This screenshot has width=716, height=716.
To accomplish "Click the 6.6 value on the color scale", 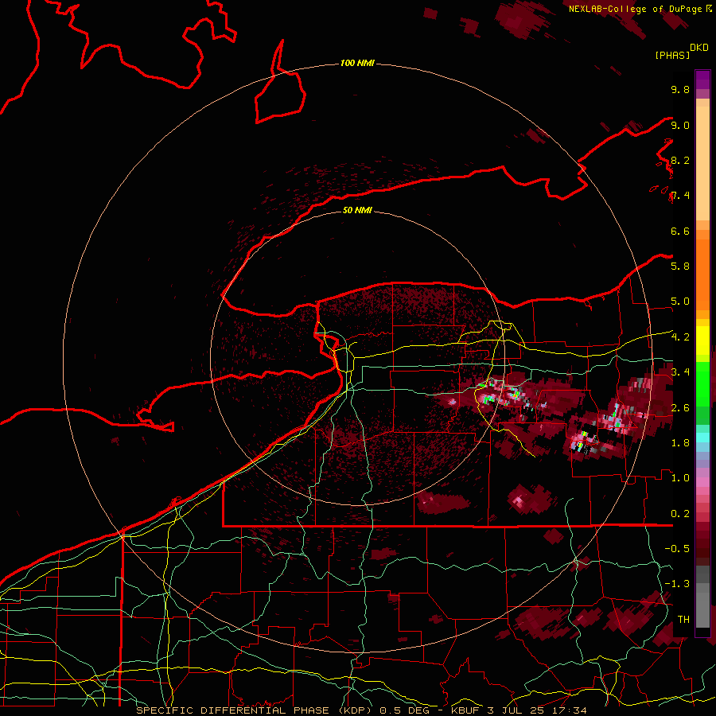I will pyautogui.click(x=680, y=231).
